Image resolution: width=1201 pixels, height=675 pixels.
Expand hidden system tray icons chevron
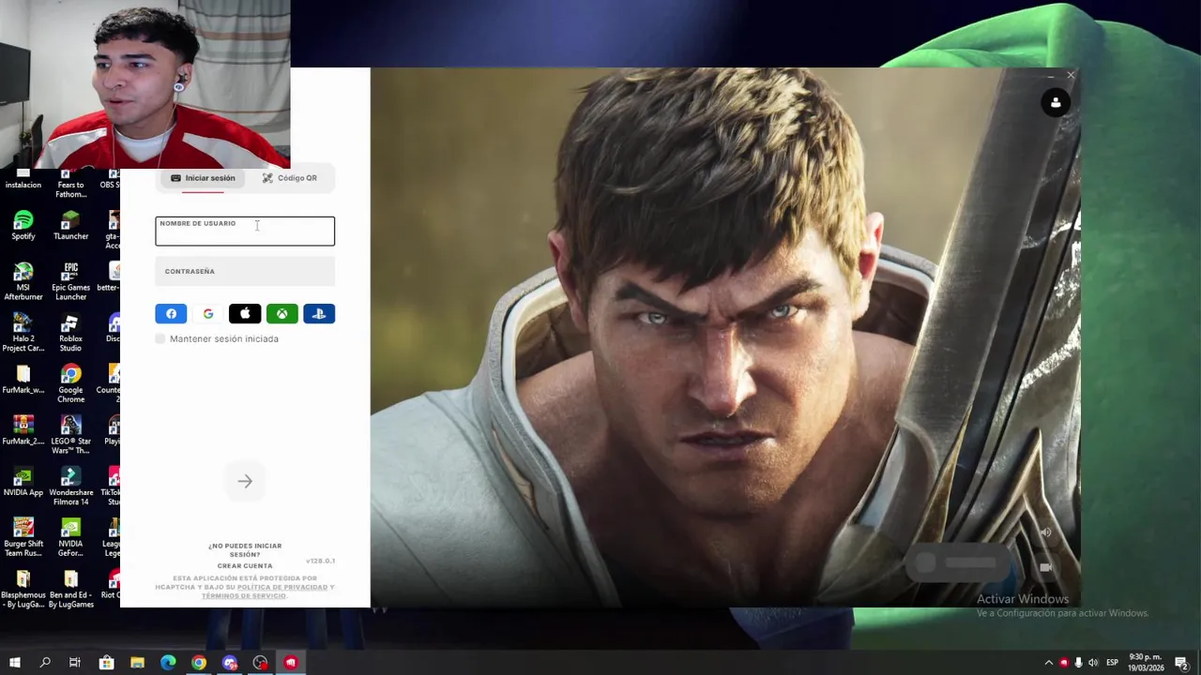tap(1049, 663)
